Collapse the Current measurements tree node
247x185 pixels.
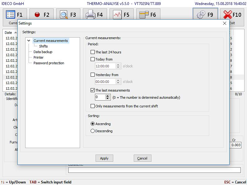(x=29, y=41)
